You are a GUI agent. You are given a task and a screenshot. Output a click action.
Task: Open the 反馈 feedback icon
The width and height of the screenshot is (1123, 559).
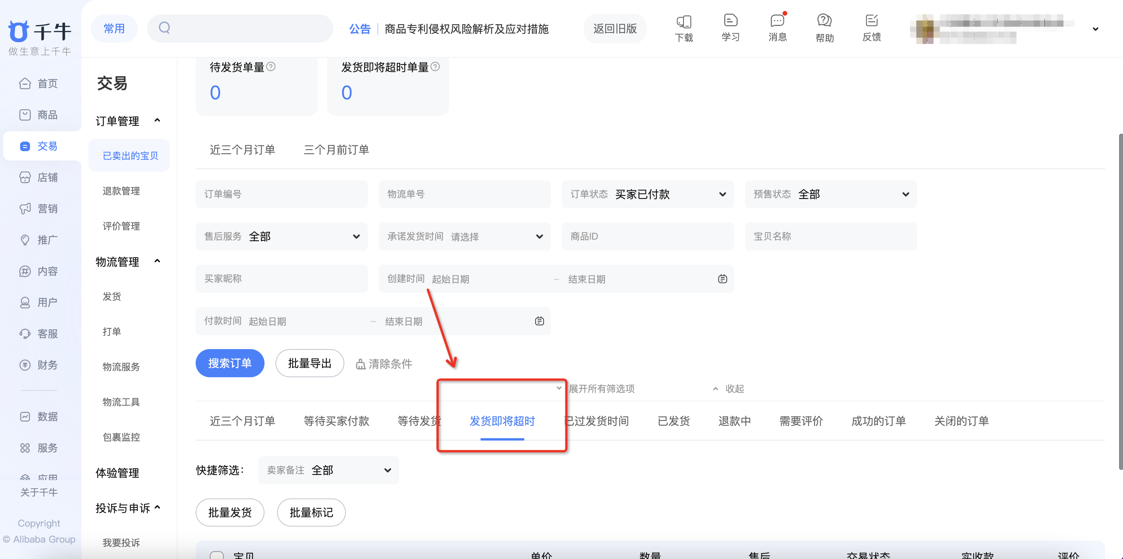pyautogui.click(x=871, y=20)
